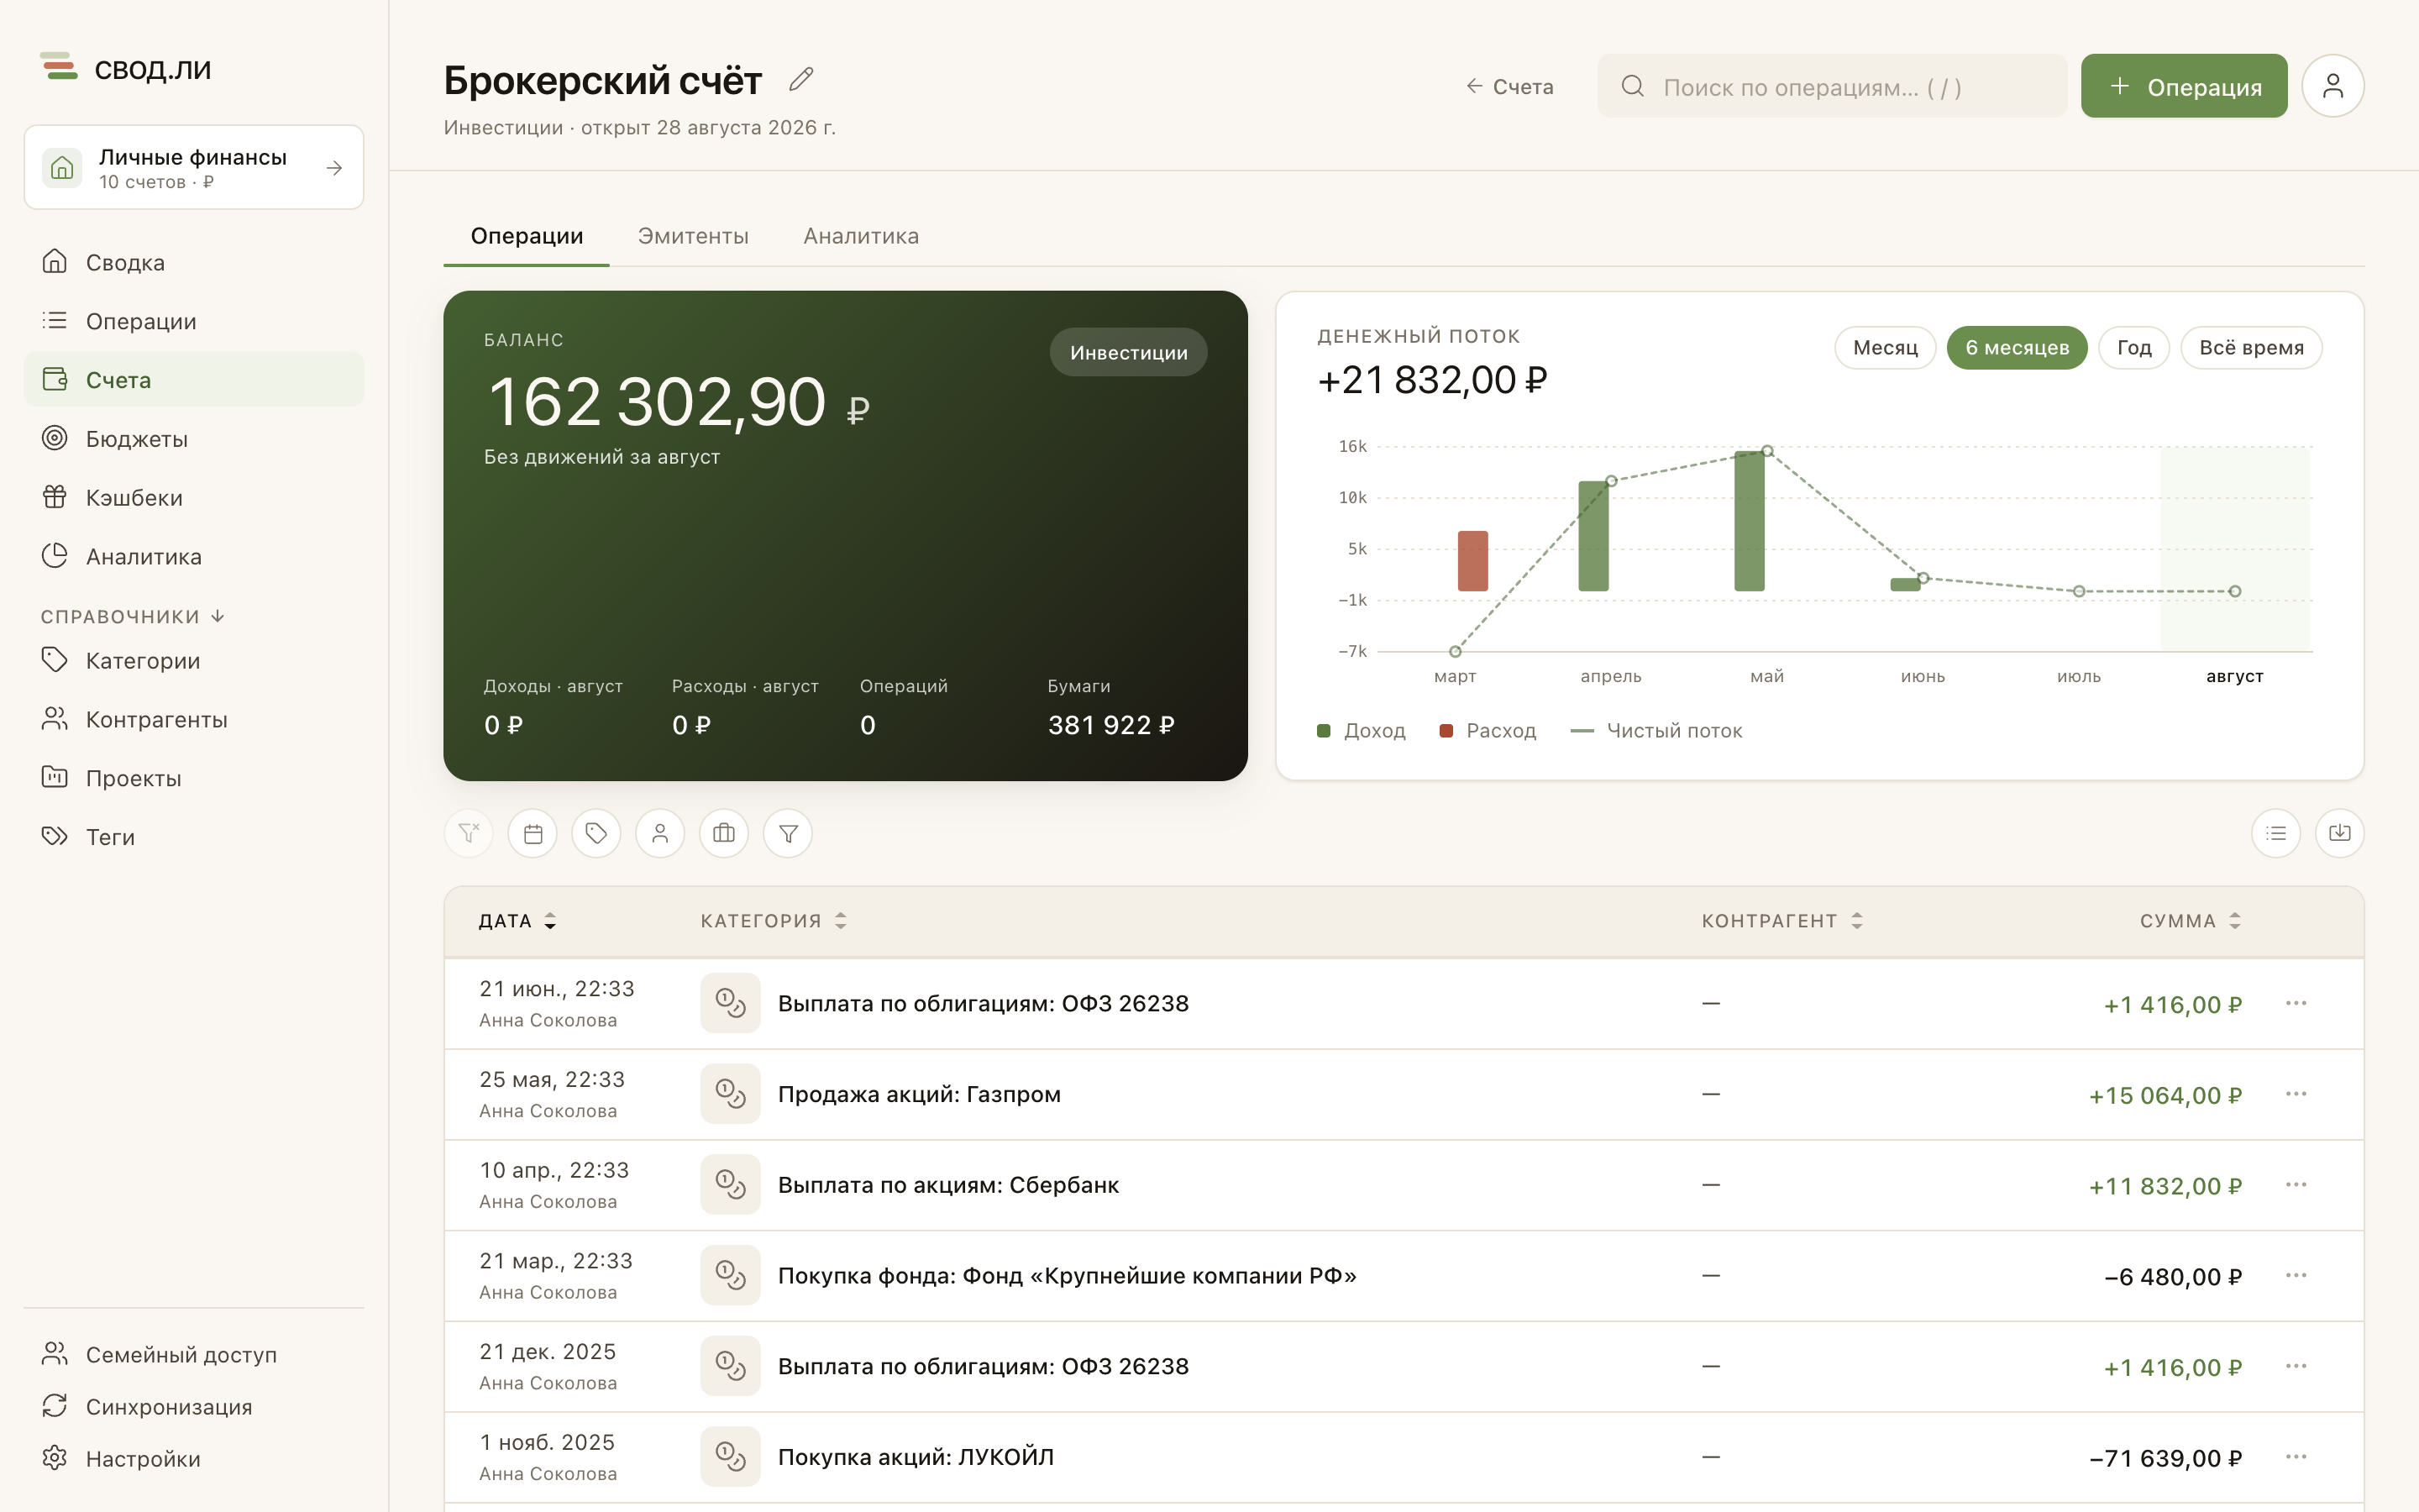Toggle Доход legend series
Image resolution: width=2419 pixels, height=1512 pixels.
[x=1362, y=731]
